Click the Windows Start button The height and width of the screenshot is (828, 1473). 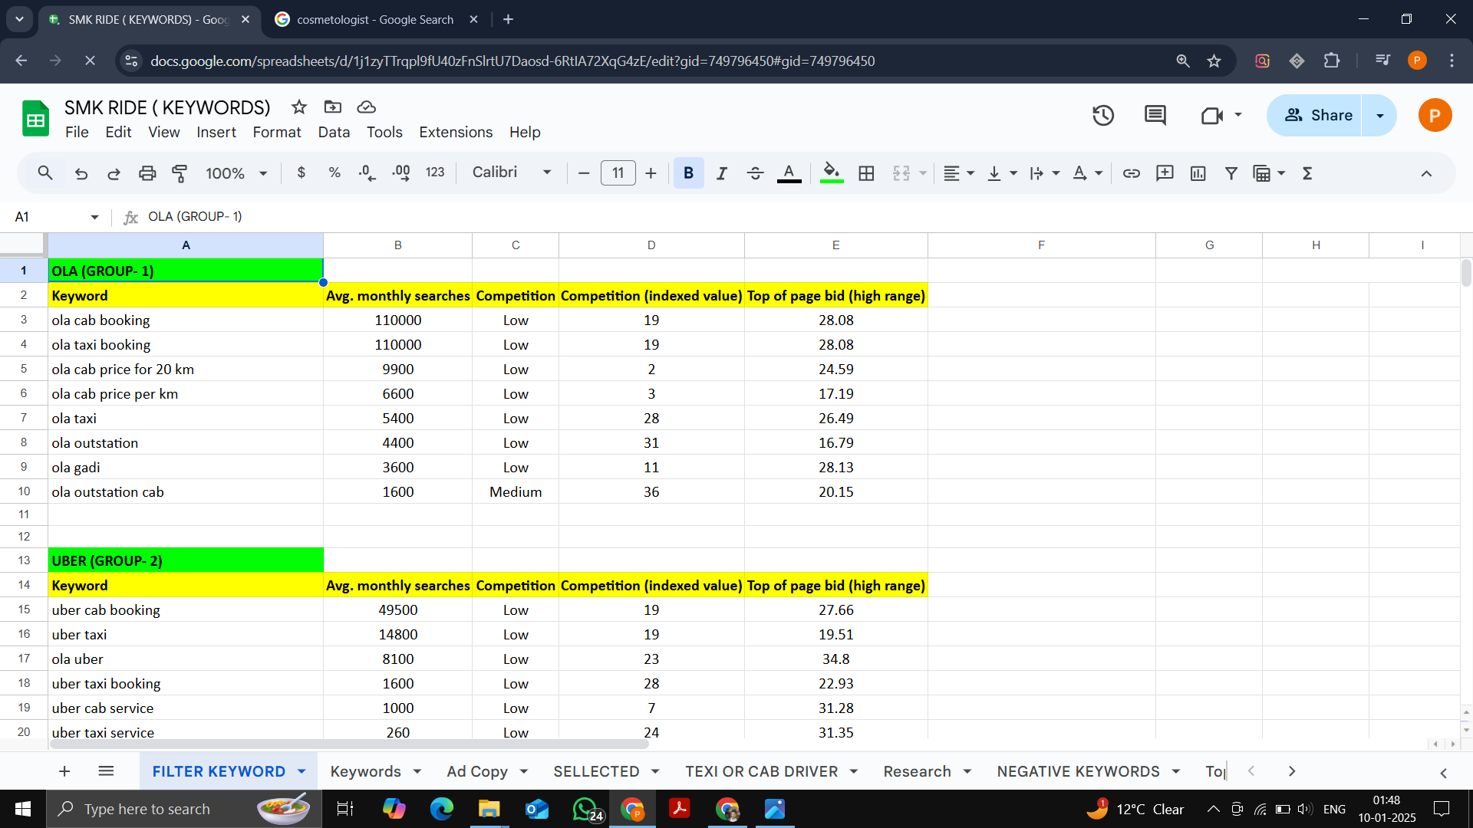pos(23,809)
